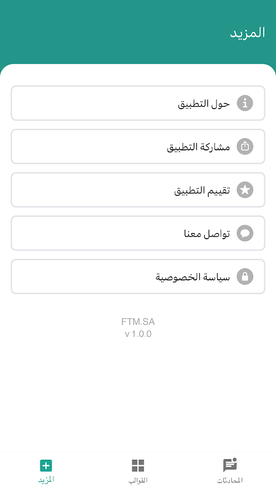This screenshot has width=276, height=491.
Task: Open the مشاركة التطبيق row
Action: point(138,147)
